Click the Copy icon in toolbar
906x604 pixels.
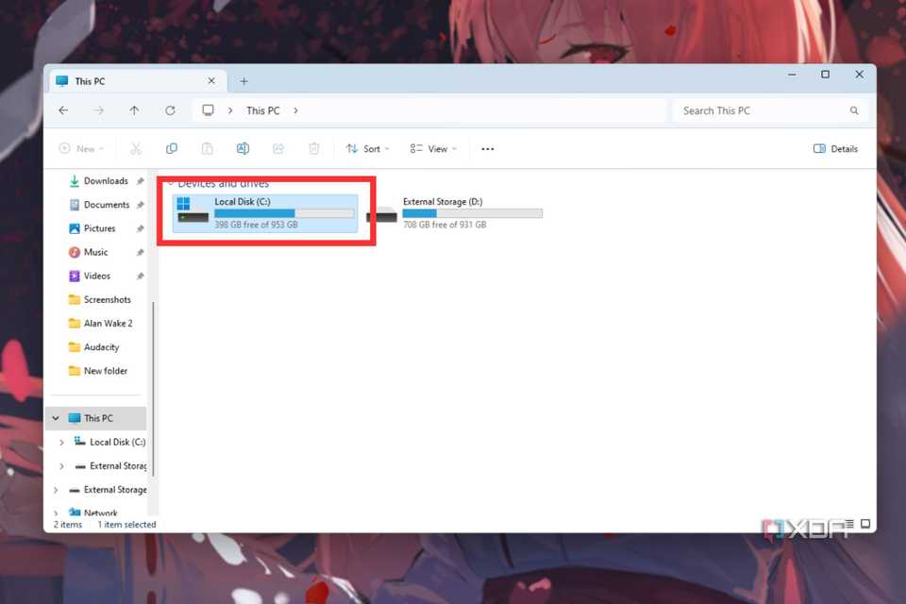click(172, 148)
